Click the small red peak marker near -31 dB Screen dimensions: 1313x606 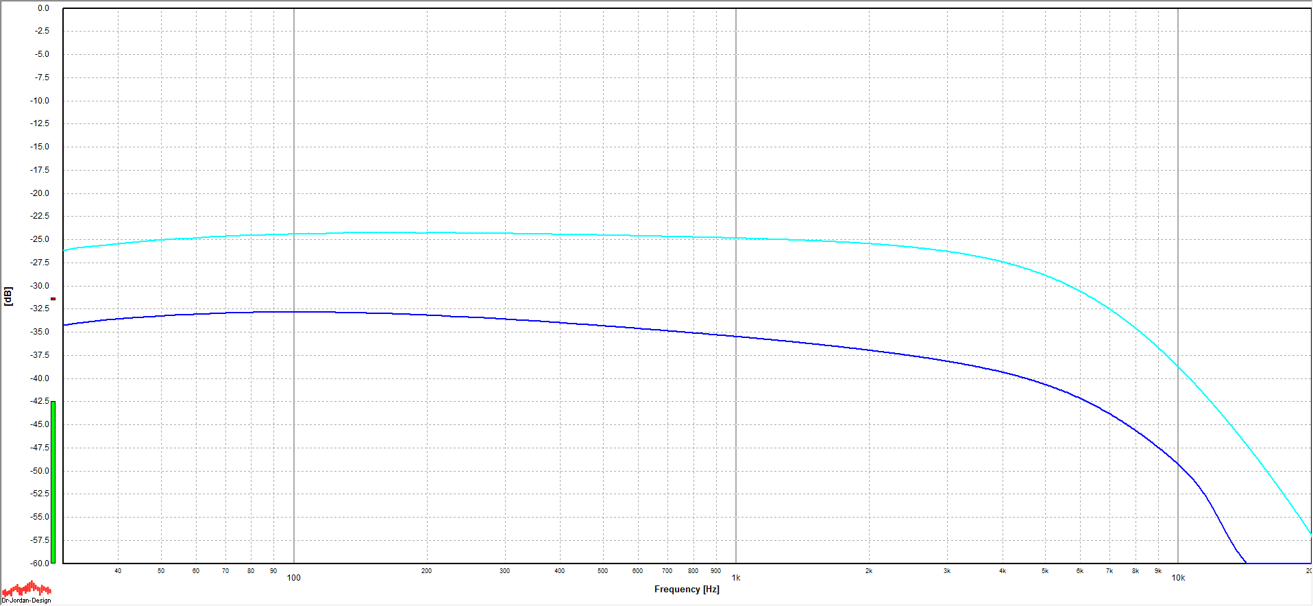[53, 299]
